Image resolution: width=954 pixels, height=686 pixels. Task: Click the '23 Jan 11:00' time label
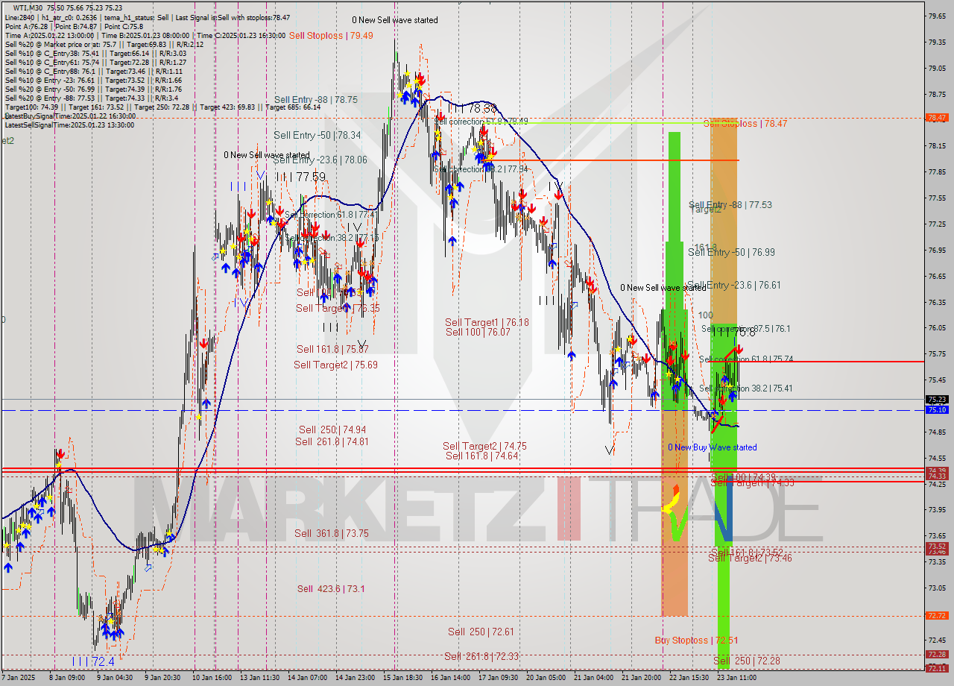737,678
